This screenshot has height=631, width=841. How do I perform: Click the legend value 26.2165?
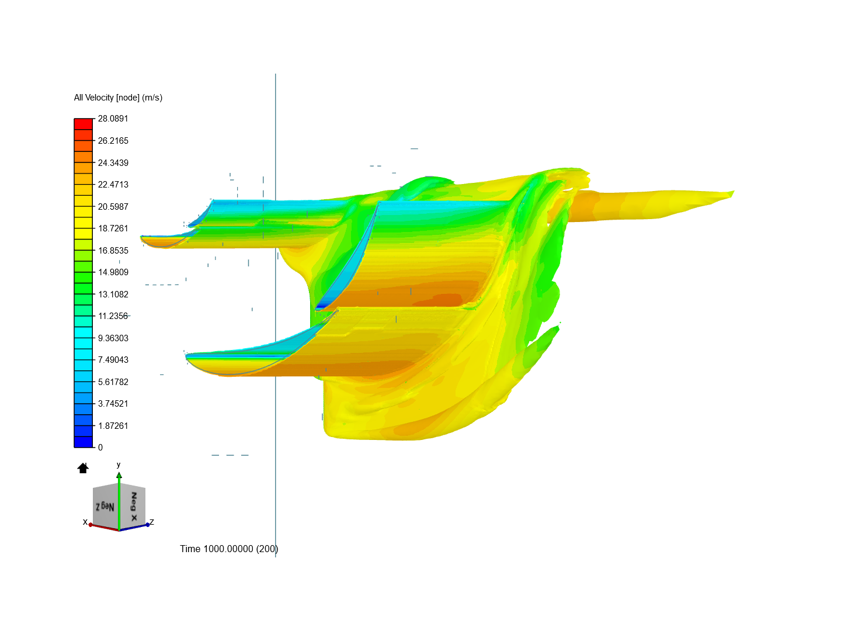click(x=113, y=141)
